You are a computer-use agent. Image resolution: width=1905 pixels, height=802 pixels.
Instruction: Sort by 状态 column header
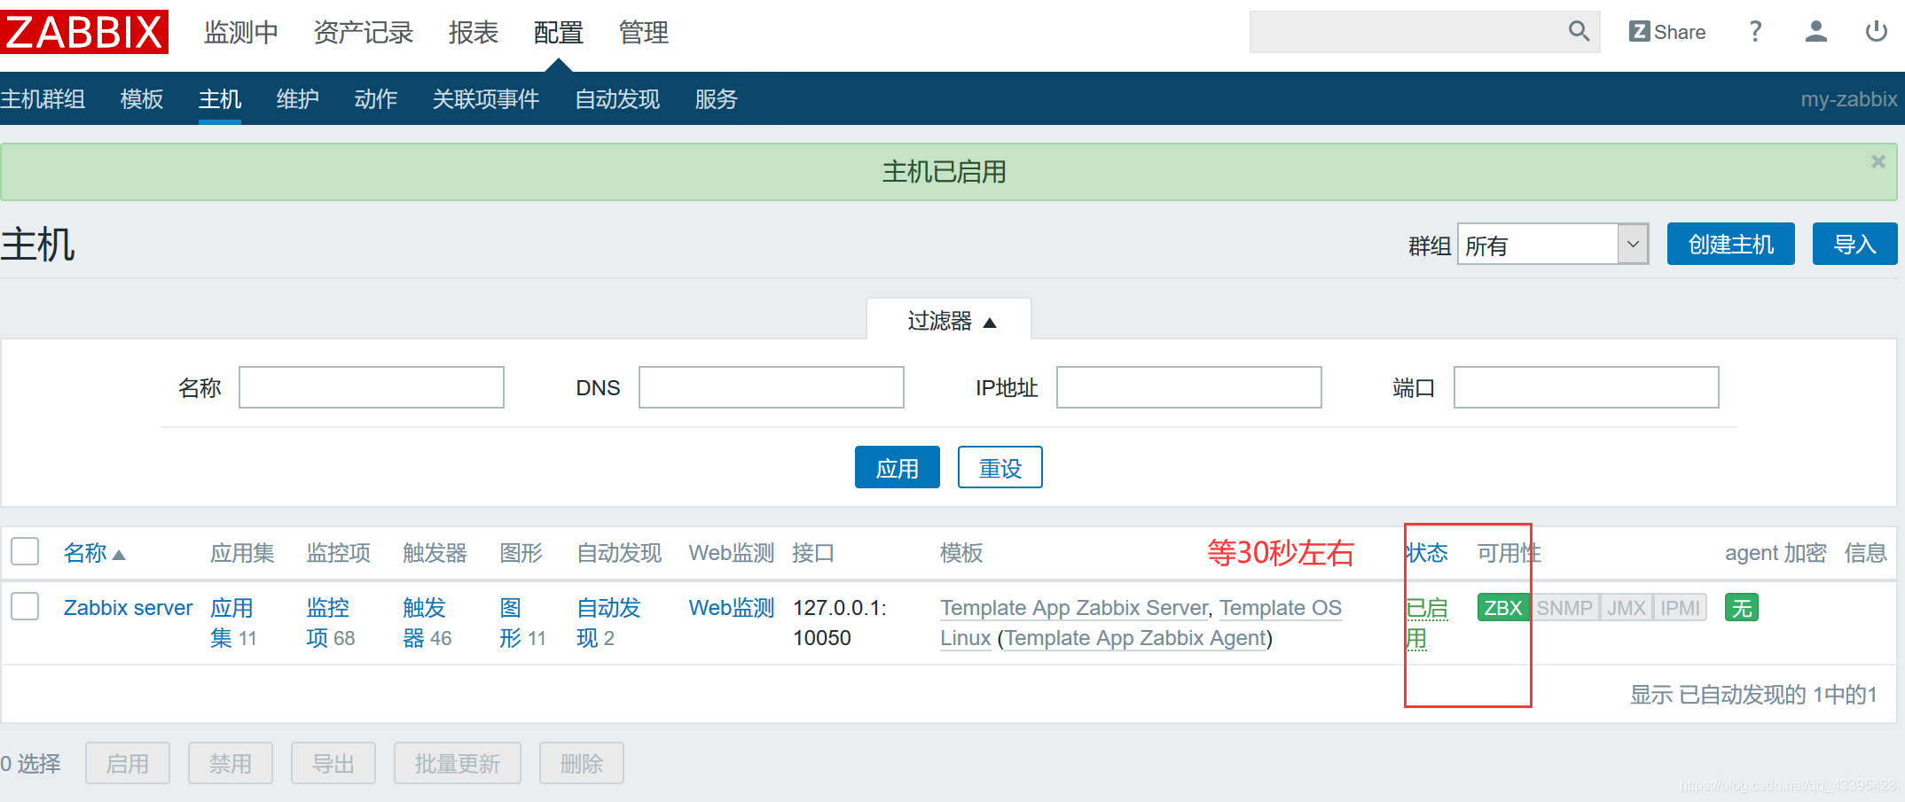click(x=1426, y=553)
